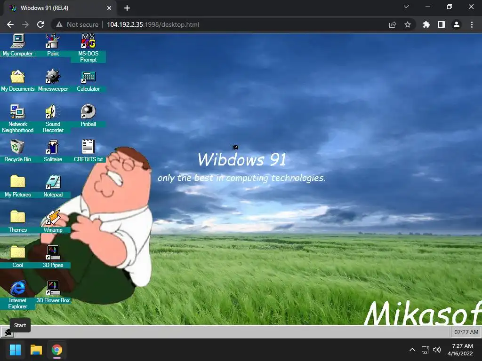Launch 3D Flower Box icon
This screenshot has width=482, height=361.
53,292
